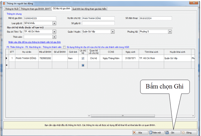The image size is (201, 136).
Task: Uncheck Là chủ hộ for Phan Thanh Dũng
Action: 83,58
